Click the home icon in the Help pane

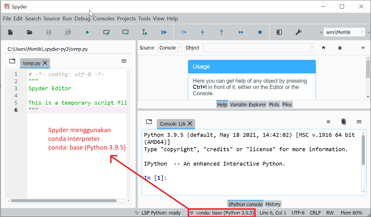click(323, 47)
